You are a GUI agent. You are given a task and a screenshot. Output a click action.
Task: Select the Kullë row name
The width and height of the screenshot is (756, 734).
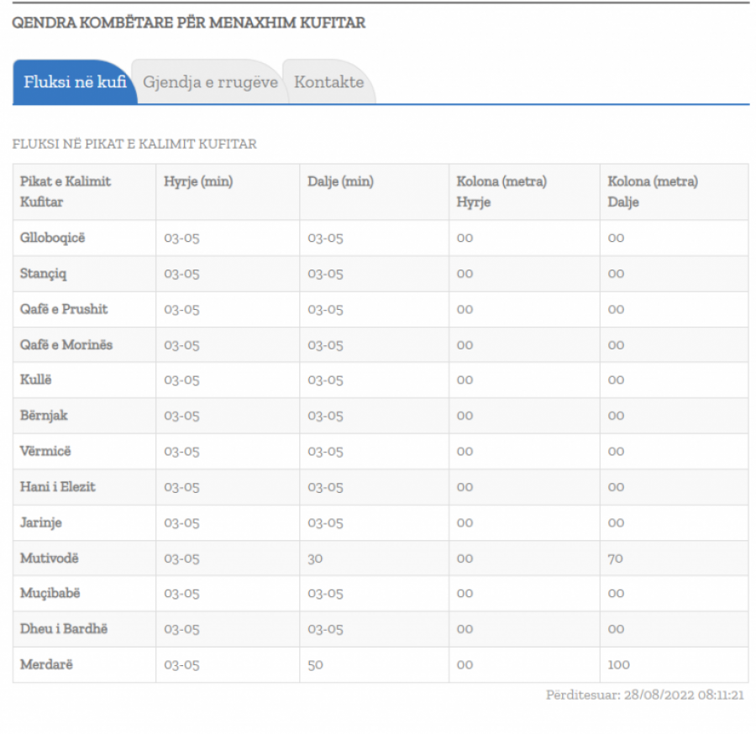(35, 380)
